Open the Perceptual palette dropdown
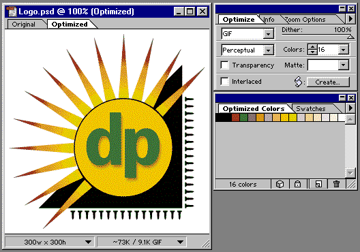The image size is (360, 252). [x=268, y=50]
